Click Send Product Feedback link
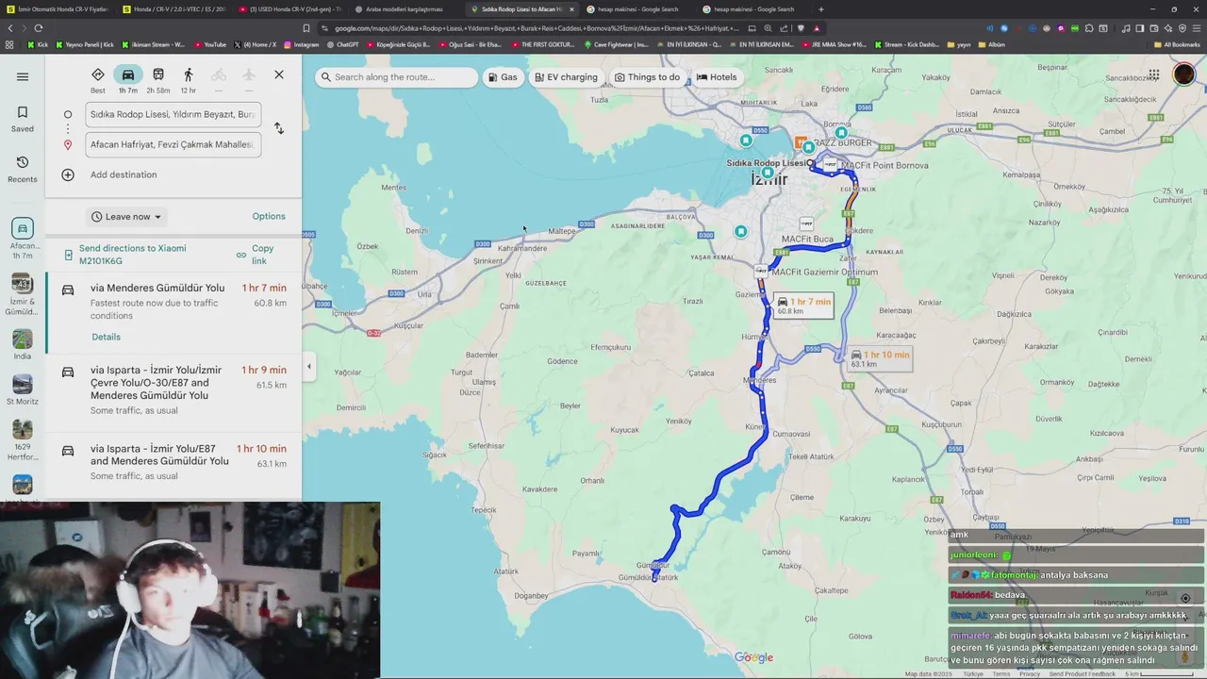This screenshot has height=679, width=1207. (x=1082, y=674)
